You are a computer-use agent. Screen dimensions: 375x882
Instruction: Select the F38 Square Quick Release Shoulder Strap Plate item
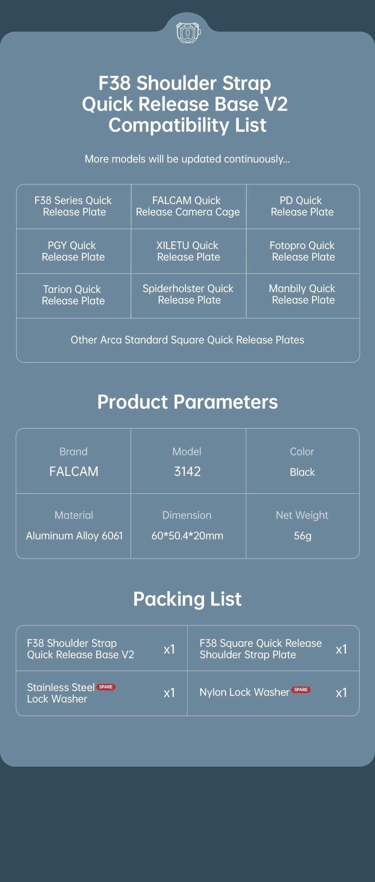(261, 649)
